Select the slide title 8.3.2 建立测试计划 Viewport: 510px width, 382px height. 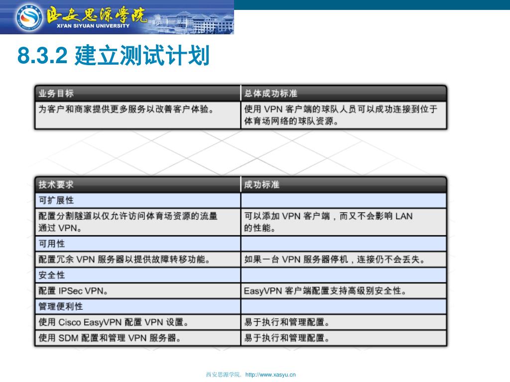[113, 56]
